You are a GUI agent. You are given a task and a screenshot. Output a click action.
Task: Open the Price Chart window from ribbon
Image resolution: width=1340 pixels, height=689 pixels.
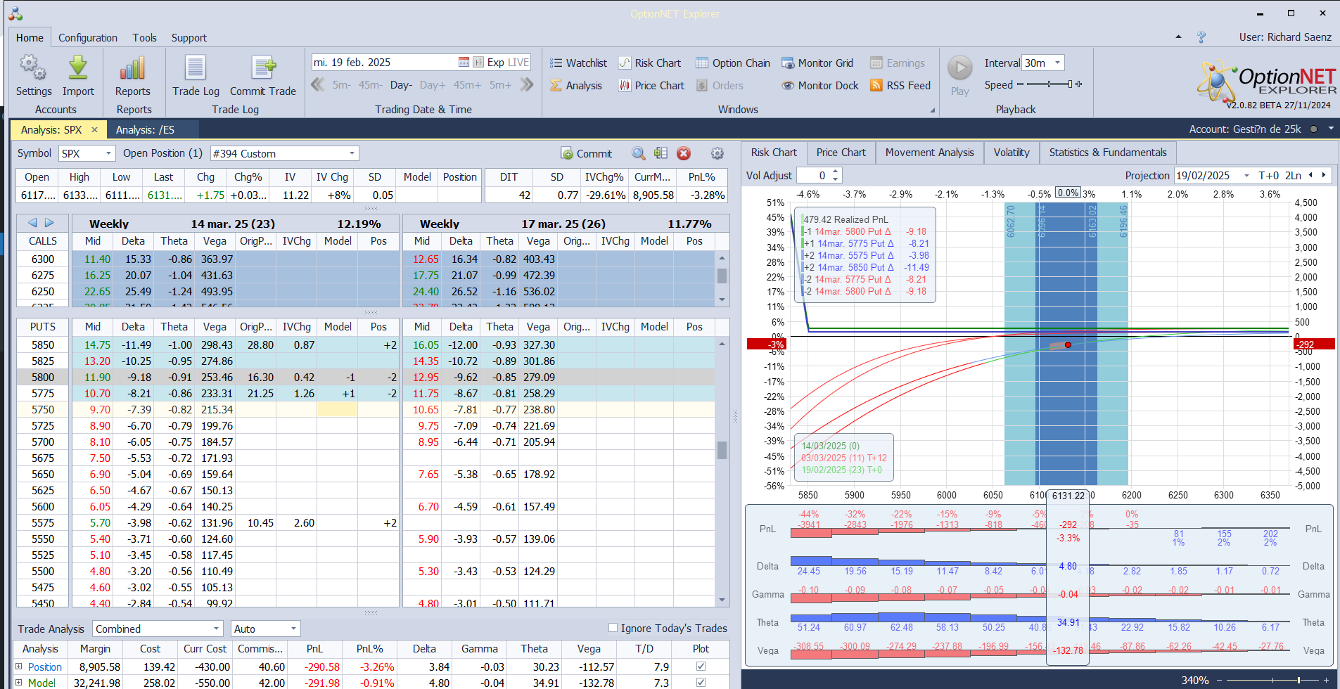coord(651,85)
